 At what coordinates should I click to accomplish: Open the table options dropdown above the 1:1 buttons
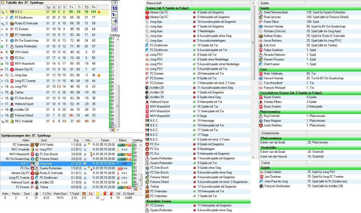tap(114, 2)
